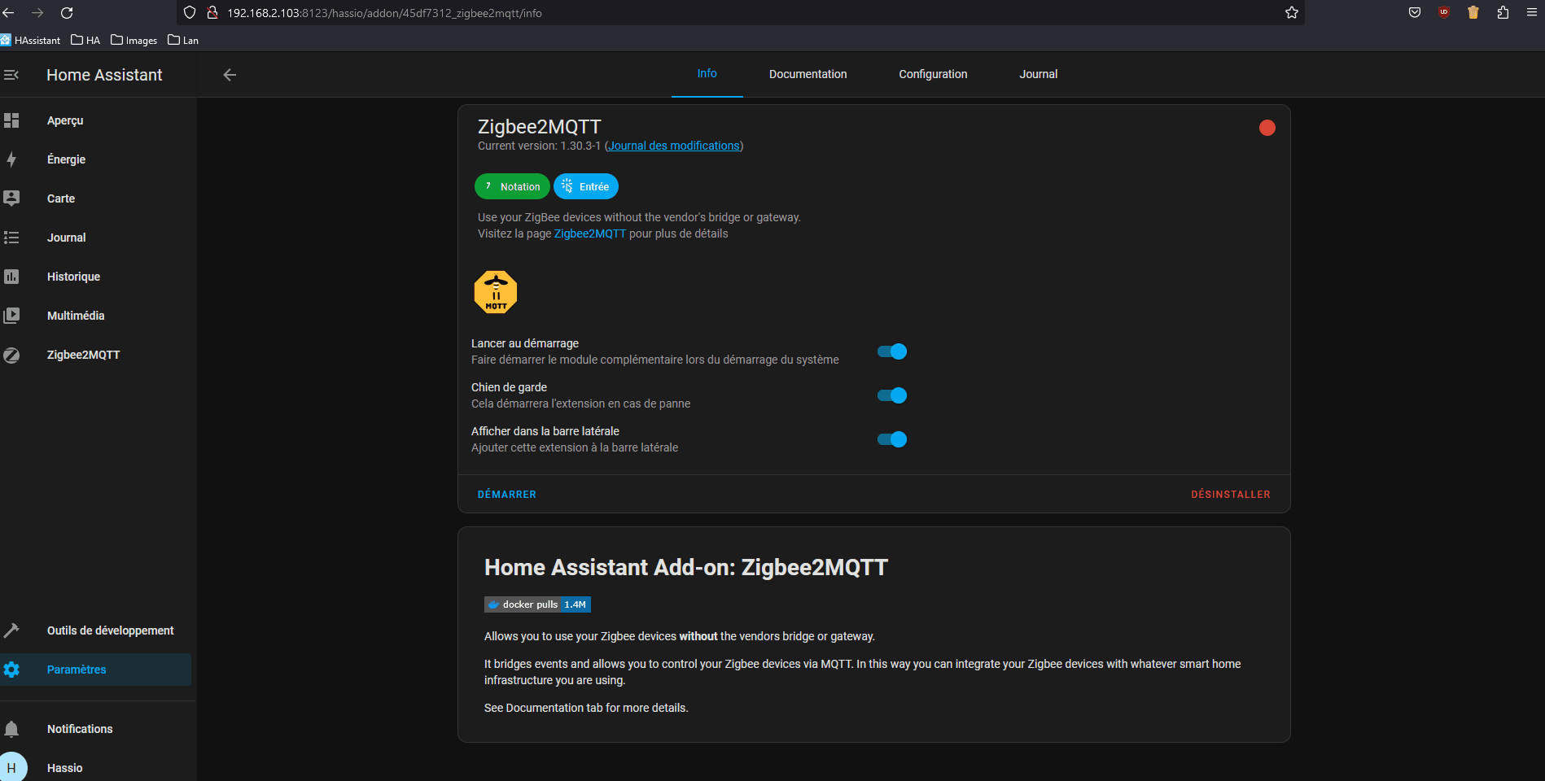Collapse the Home Assistant sidebar menu icon
1545x781 pixels.
(x=11, y=75)
